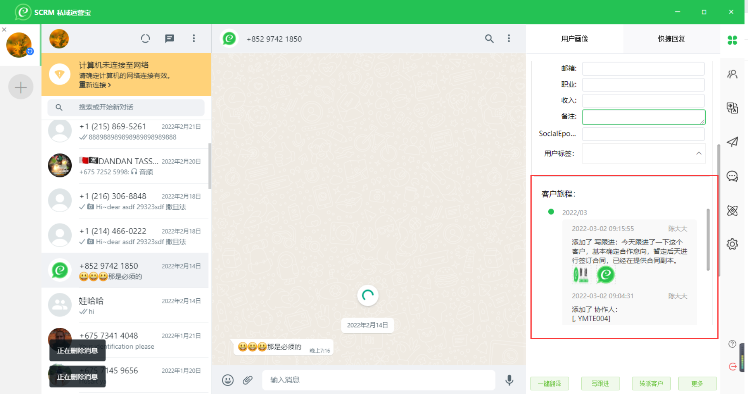Open the translation icon in right sidebar
The height and width of the screenshot is (394, 748).
point(732,108)
